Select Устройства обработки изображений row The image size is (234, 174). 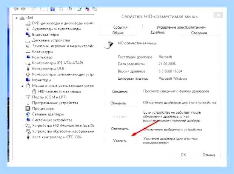click(x=63, y=131)
